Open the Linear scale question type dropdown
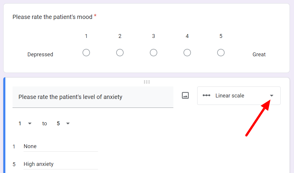 coord(239,96)
